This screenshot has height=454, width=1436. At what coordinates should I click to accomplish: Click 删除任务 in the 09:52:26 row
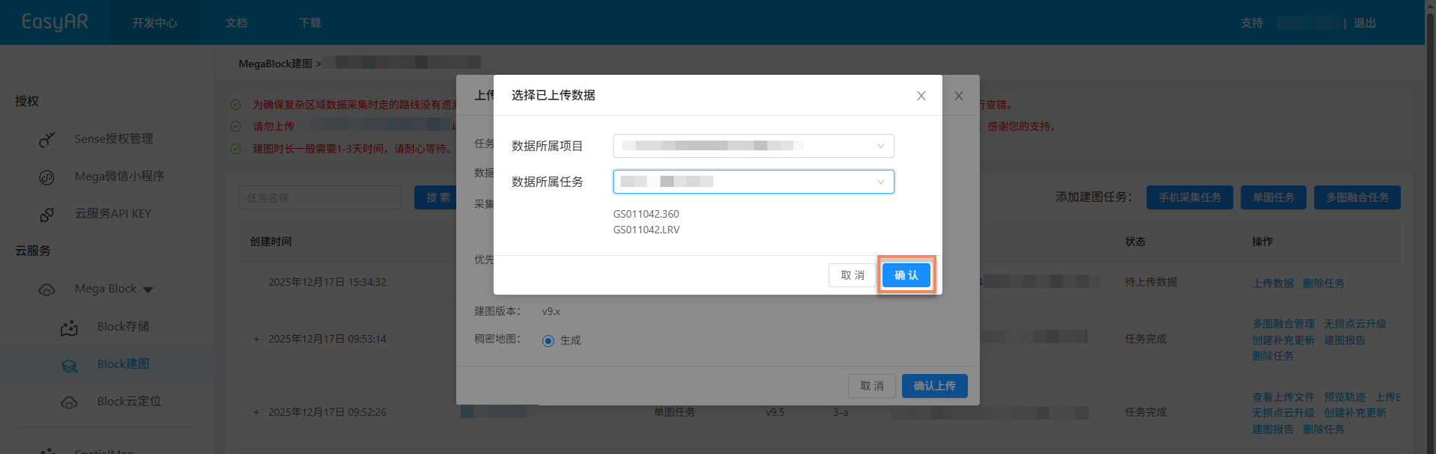click(x=1324, y=429)
